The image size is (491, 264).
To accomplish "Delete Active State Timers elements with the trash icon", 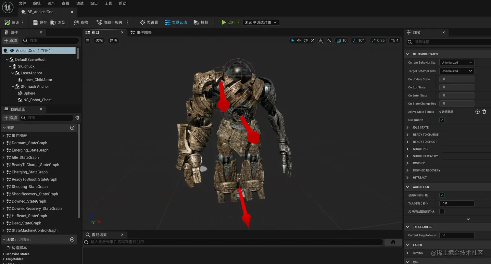I will tap(484, 112).
